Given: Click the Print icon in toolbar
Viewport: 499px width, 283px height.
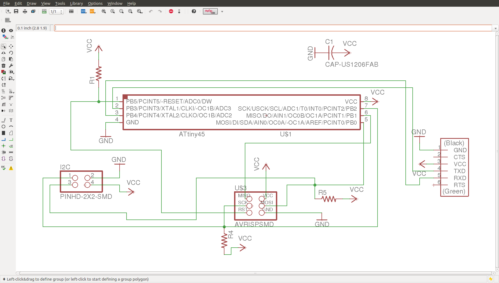Looking at the screenshot, I should point(25,11).
